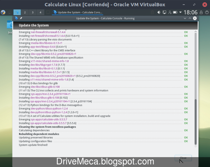
Task: Click 'Rebuilding dependent modules' heading
Action: click(x=39, y=134)
